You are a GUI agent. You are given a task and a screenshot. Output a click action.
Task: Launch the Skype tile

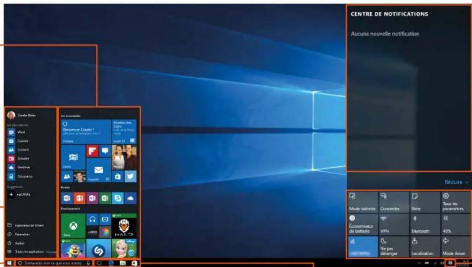117,198
